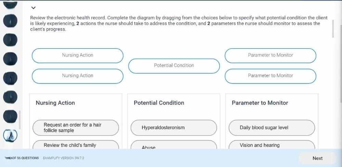
Task: Click the lower empty Parameter to Monitor slot
Action: coord(270,76)
